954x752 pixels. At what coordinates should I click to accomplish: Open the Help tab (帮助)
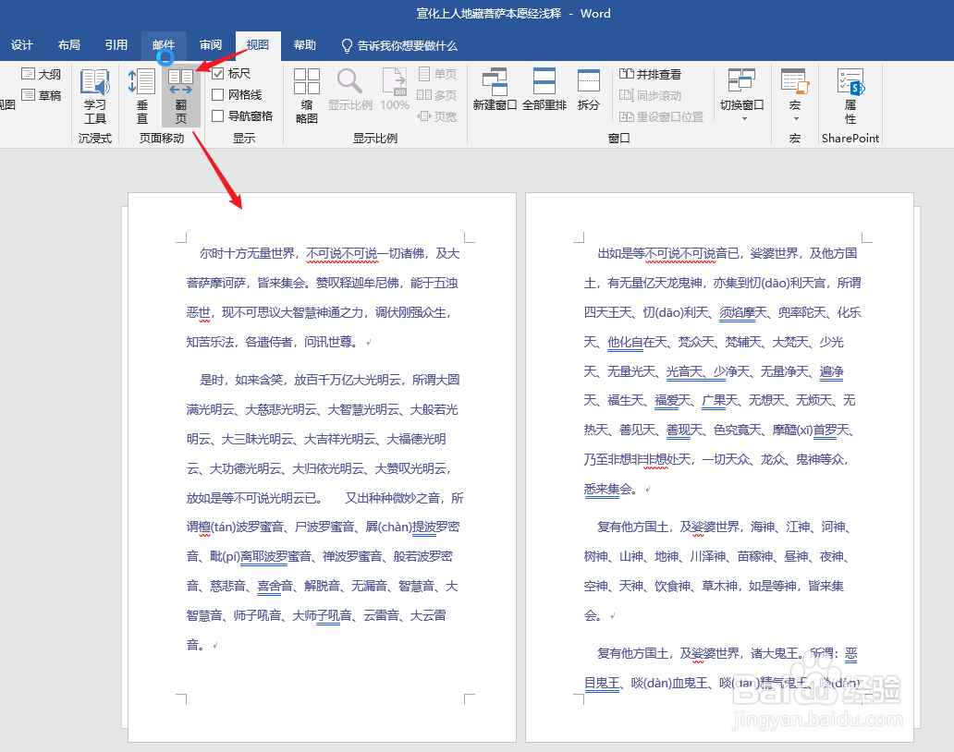[x=305, y=44]
